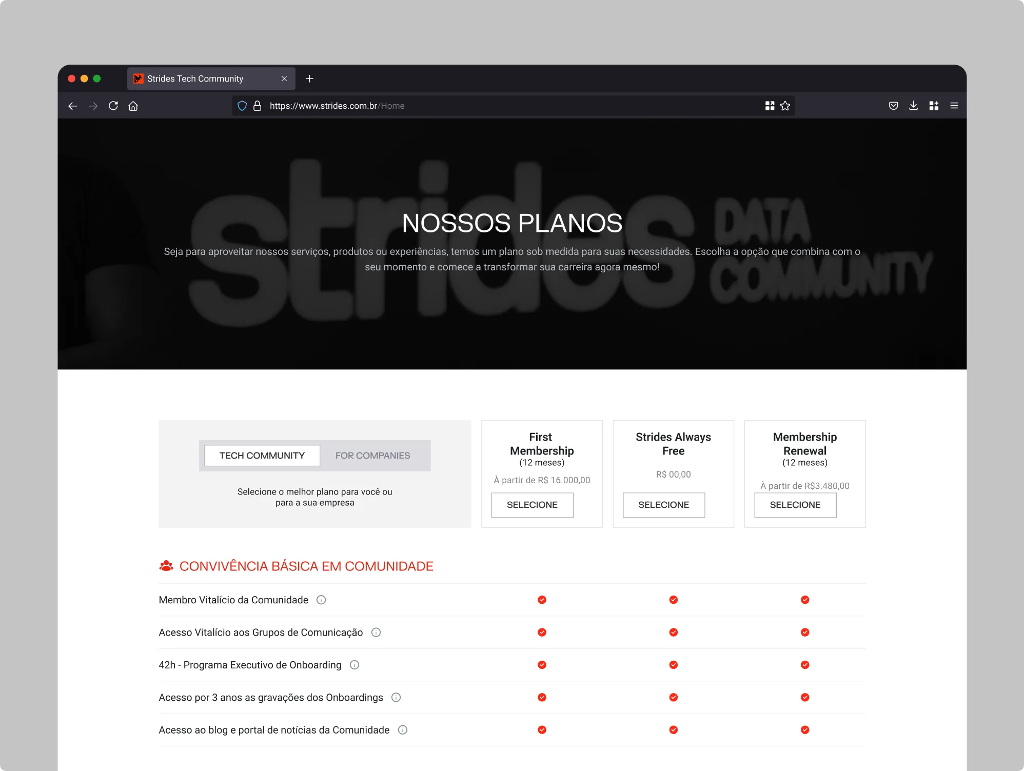Viewport: 1024px width, 771px height.
Task: Click the QR grid icon in address bar
Action: coord(770,106)
